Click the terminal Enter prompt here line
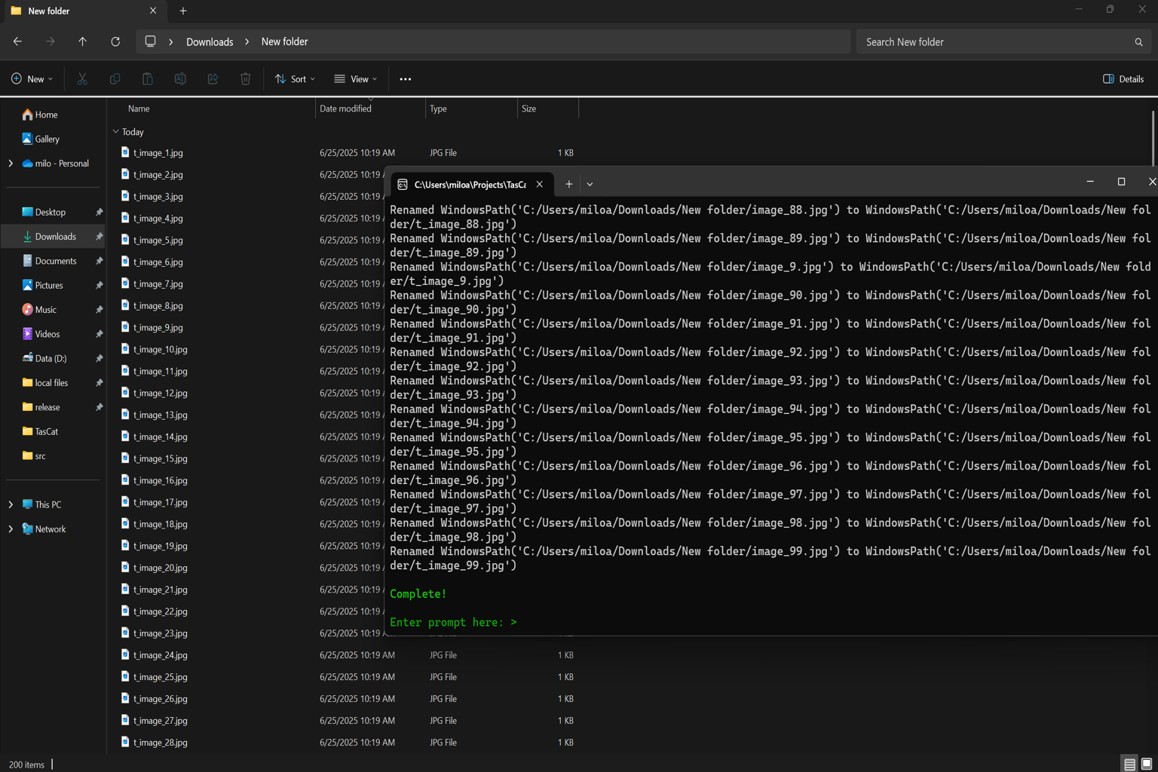 point(453,622)
